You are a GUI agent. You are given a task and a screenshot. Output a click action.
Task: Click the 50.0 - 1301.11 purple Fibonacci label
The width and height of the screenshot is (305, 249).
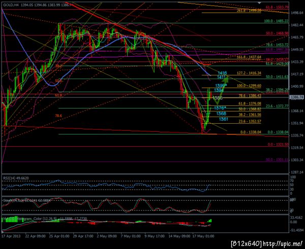[277, 160]
